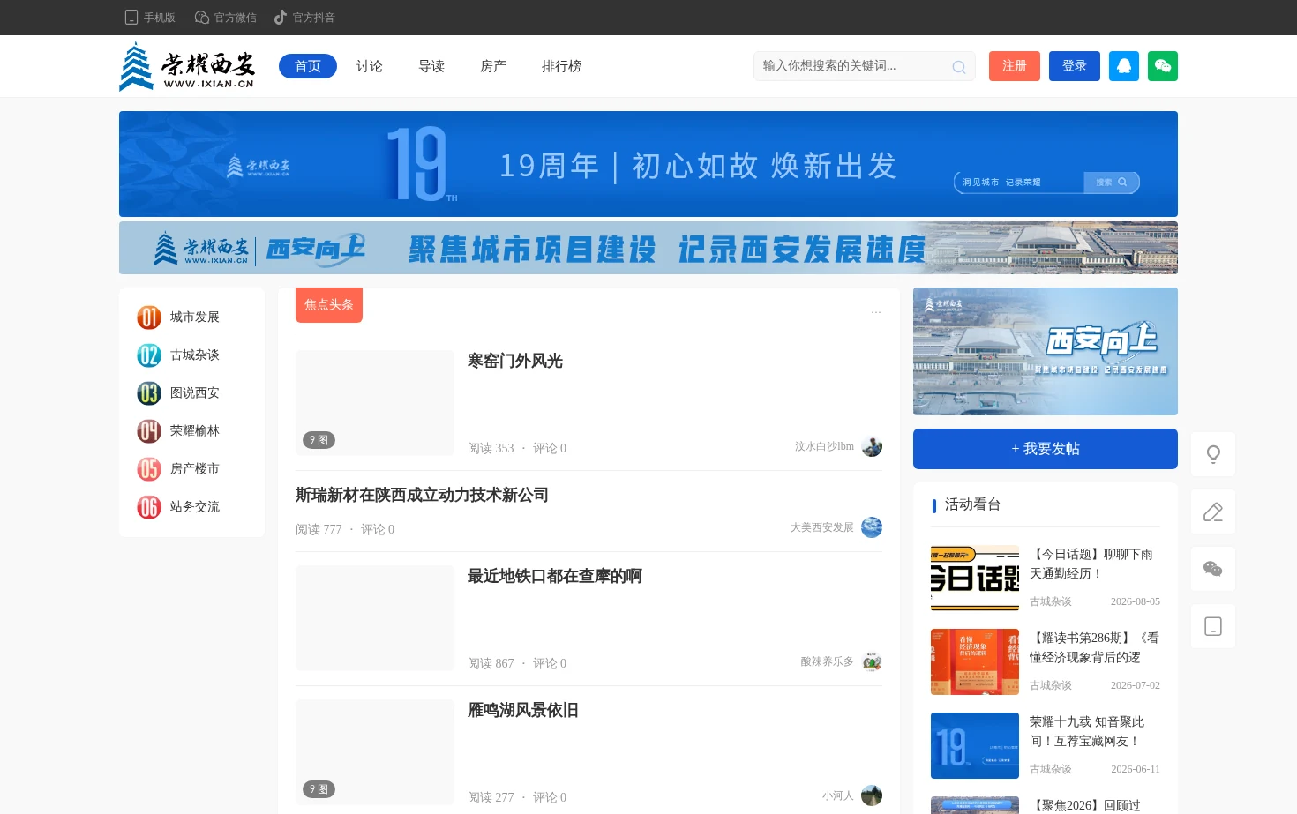Open the 站务交流 category link
Screen dimensions: 1297x814
[195, 507]
